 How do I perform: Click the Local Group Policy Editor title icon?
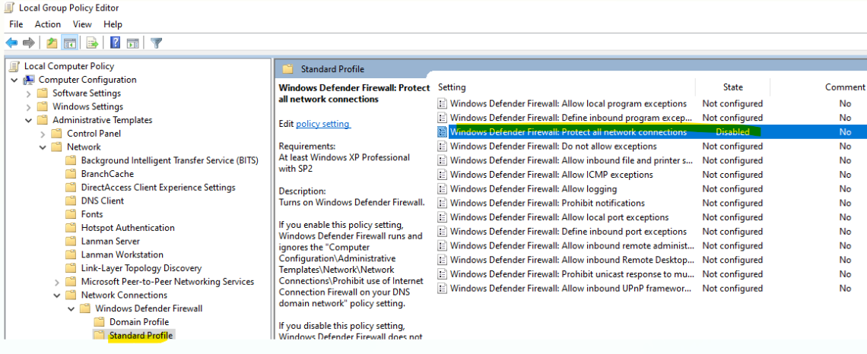tap(11, 8)
